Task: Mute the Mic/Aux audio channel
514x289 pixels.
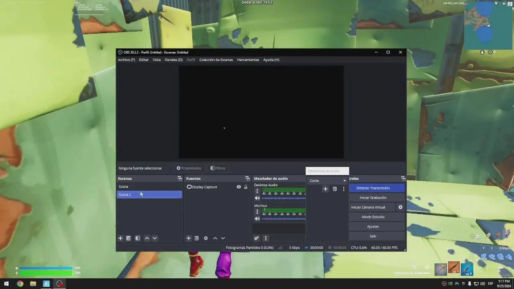Action: coord(257,218)
